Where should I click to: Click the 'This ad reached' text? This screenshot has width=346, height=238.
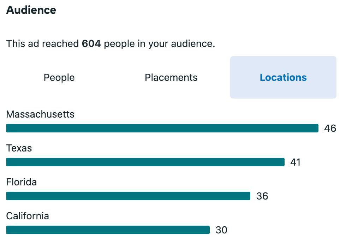click(42, 43)
